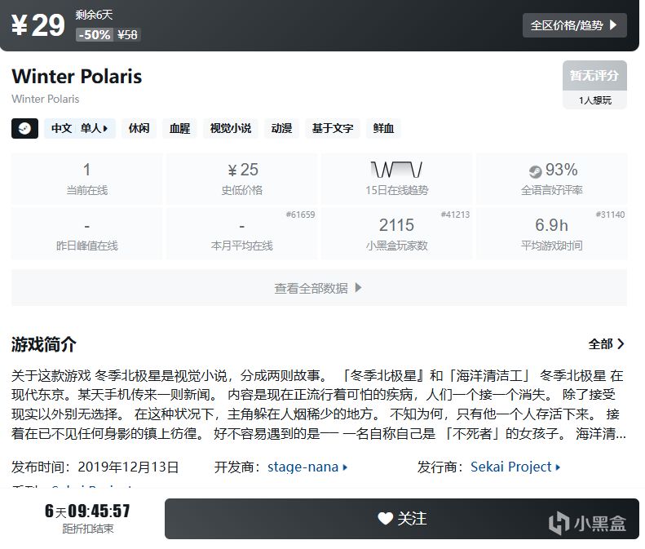Open the 当前在线 stat cell

coord(86,179)
